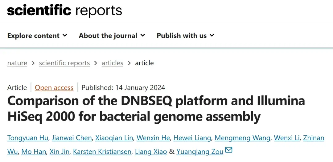The image size is (333, 162).
Task: Navigate to articles breadcrumb
Action: tap(112, 63)
